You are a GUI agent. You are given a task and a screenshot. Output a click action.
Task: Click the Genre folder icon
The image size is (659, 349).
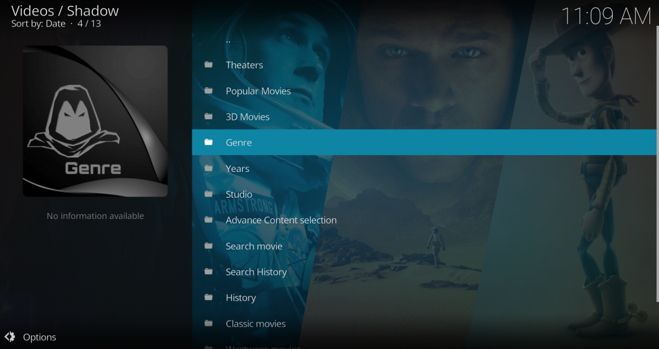[x=209, y=142]
